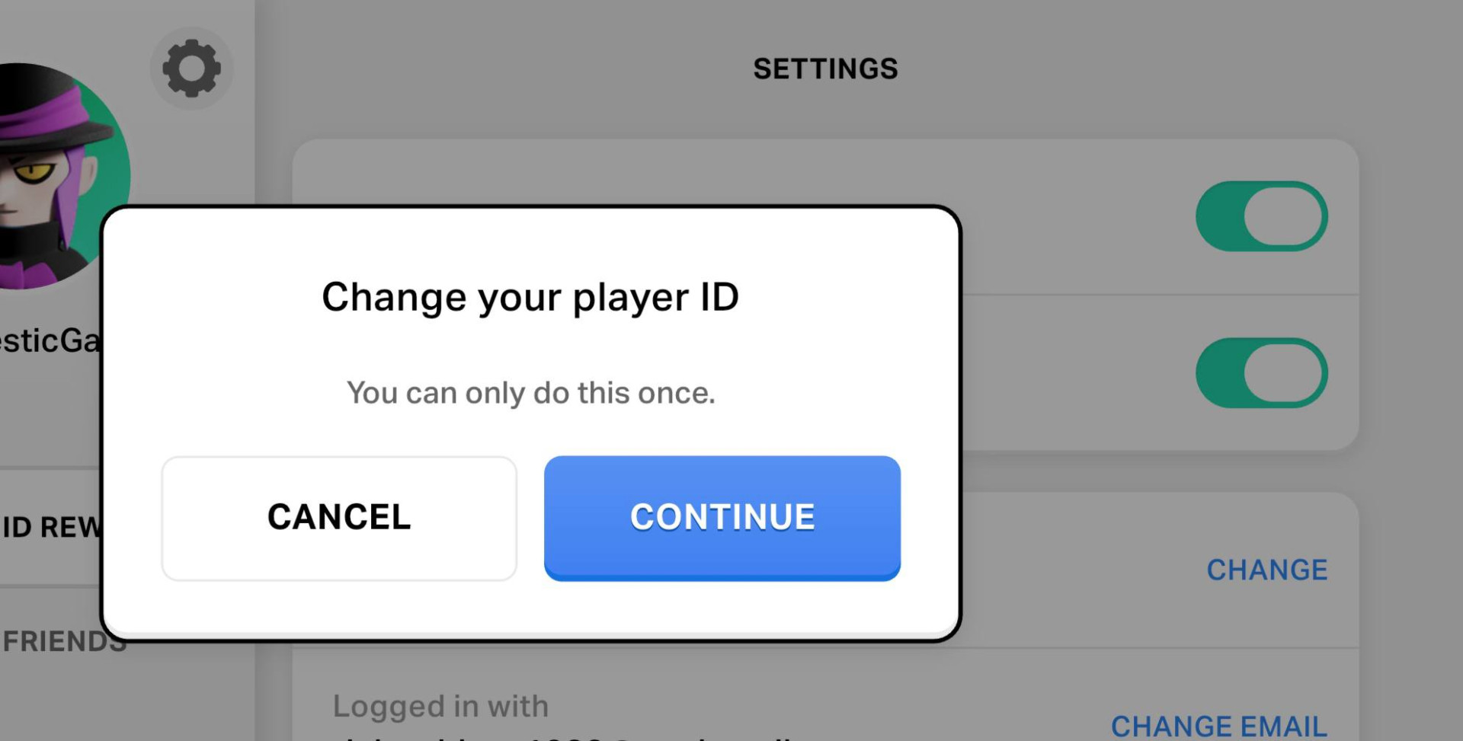The height and width of the screenshot is (741, 1463).
Task: Click the SETTINGS page heading
Action: click(826, 69)
